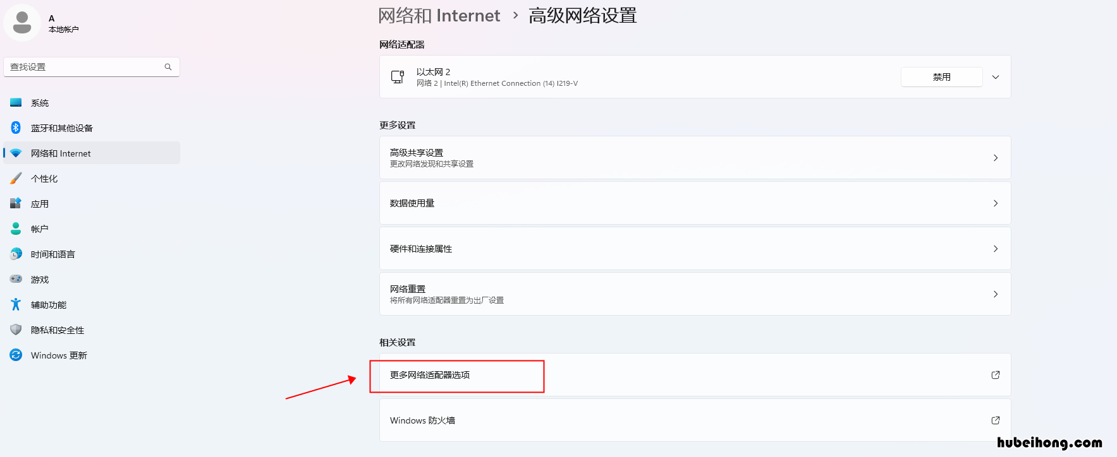
Task: Click the Bluetooth icon in sidebar
Action: pyautogui.click(x=16, y=128)
